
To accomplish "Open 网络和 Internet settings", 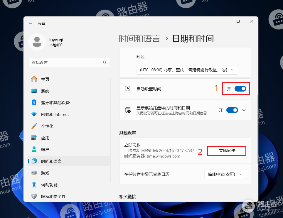I will point(69,114).
